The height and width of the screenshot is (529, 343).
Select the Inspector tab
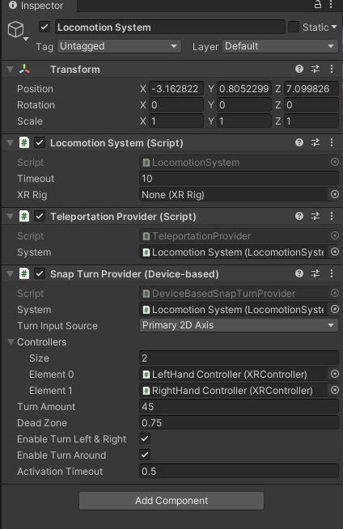[36, 6]
